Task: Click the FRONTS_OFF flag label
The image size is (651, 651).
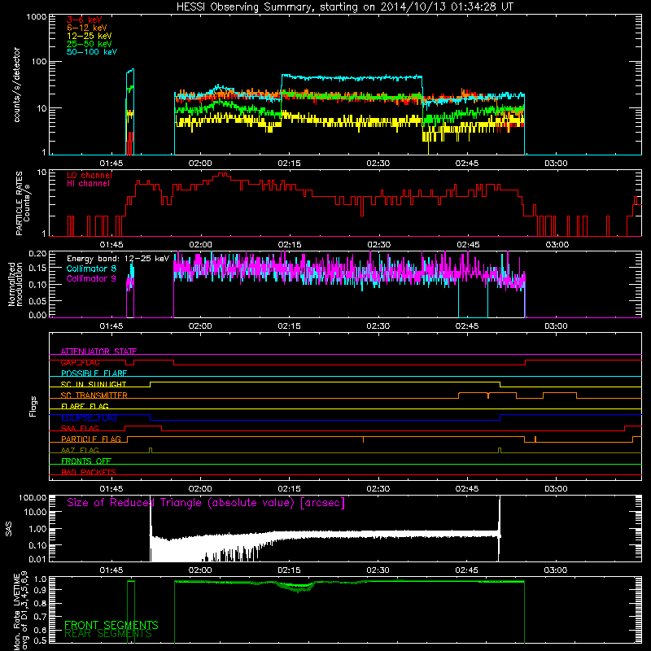Action: 86,461
